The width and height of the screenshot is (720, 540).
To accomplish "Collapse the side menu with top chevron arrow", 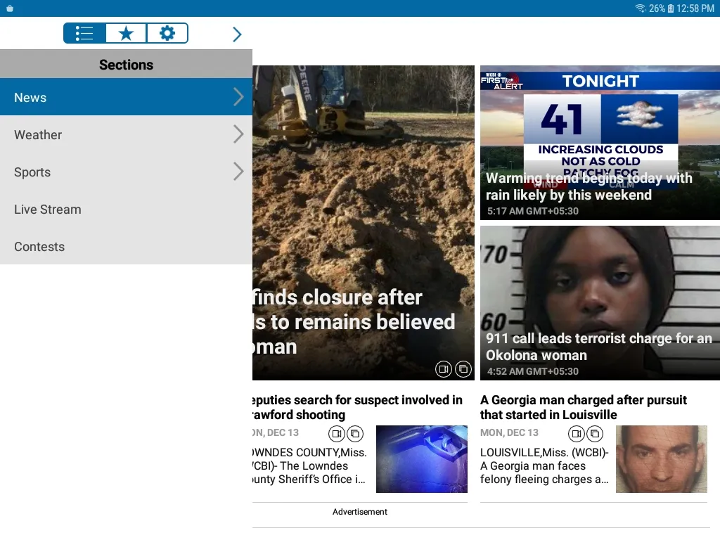I will (237, 34).
